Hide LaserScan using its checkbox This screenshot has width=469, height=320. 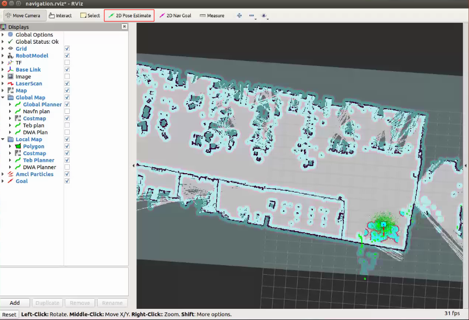tap(67, 83)
